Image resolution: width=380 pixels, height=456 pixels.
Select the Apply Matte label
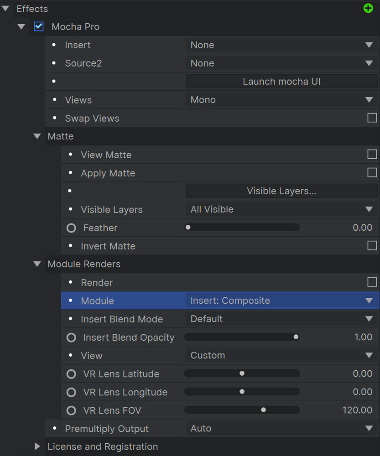click(x=108, y=173)
